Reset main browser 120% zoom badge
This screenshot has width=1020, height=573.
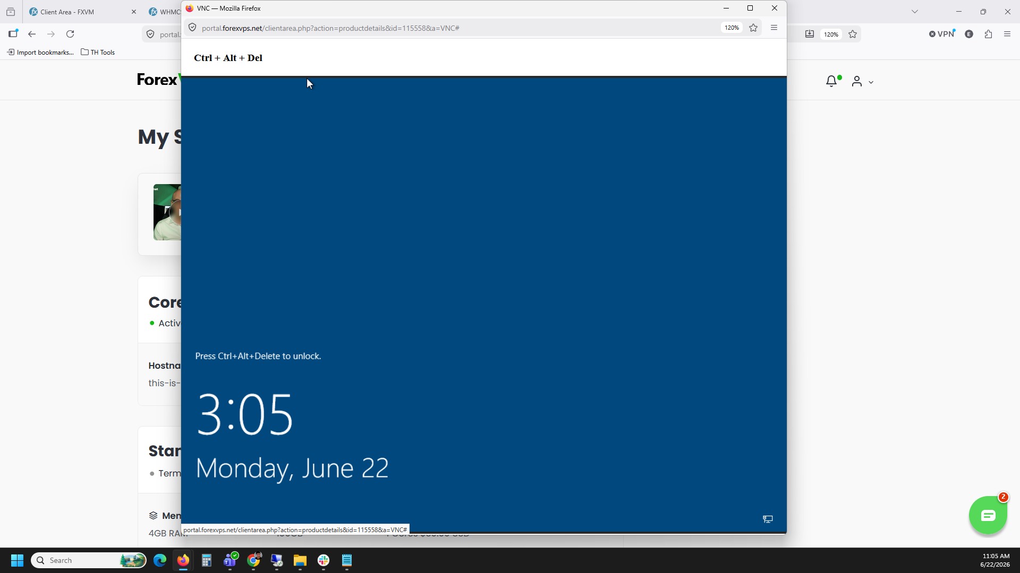831,34
